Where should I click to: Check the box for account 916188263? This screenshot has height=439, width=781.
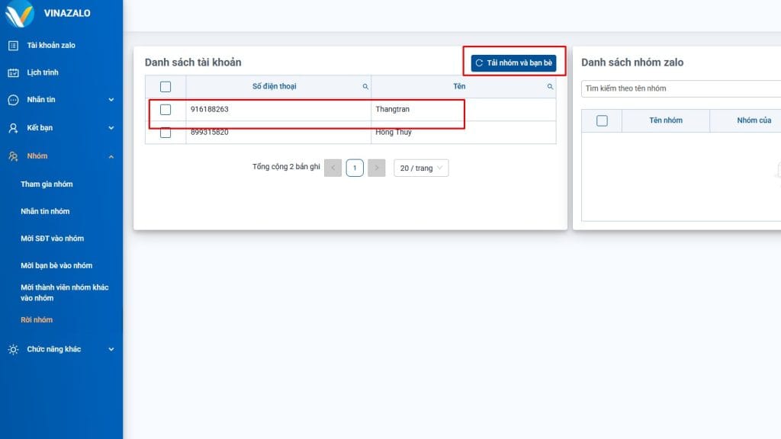(x=166, y=110)
